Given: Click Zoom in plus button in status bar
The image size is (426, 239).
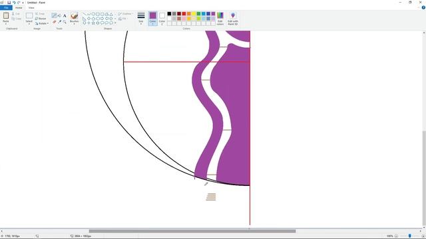Looking at the screenshot, I should tap(423, 236).
